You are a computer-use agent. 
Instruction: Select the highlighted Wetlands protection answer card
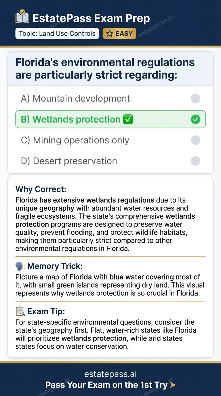(110, 119)
